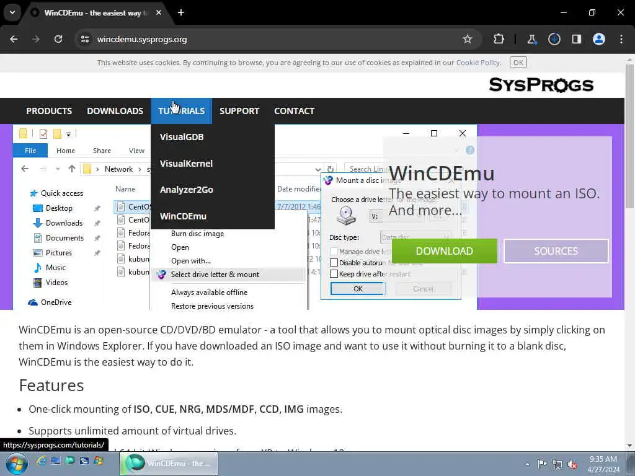Click 'Select drive letter & mount' in banner
The image size is (635, 476).
[x=215, y=275]
